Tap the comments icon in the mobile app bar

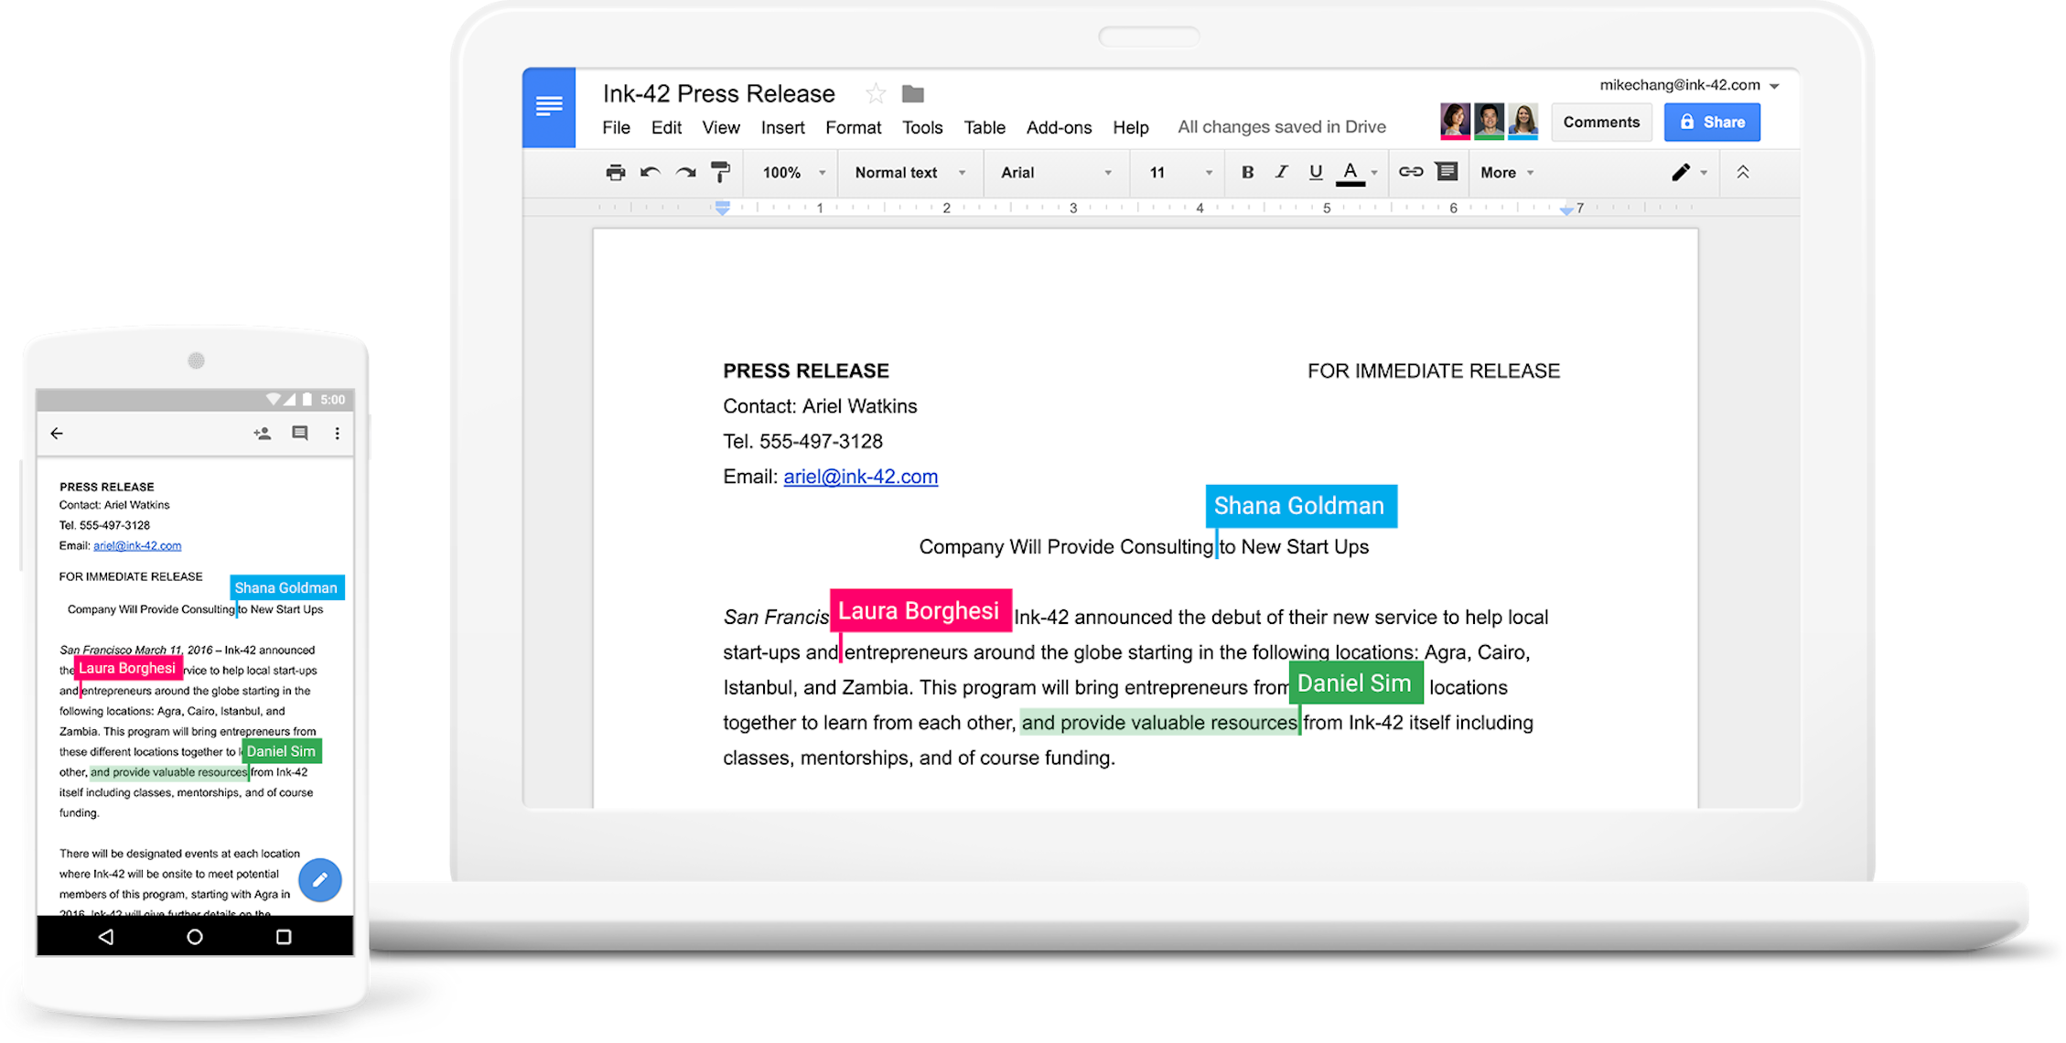pos(302,434)
